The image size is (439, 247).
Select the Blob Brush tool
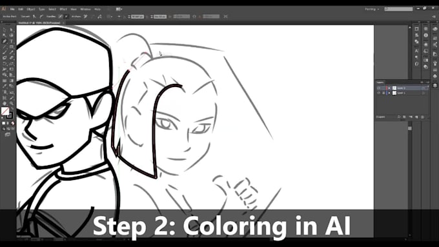tap(5, 58)
